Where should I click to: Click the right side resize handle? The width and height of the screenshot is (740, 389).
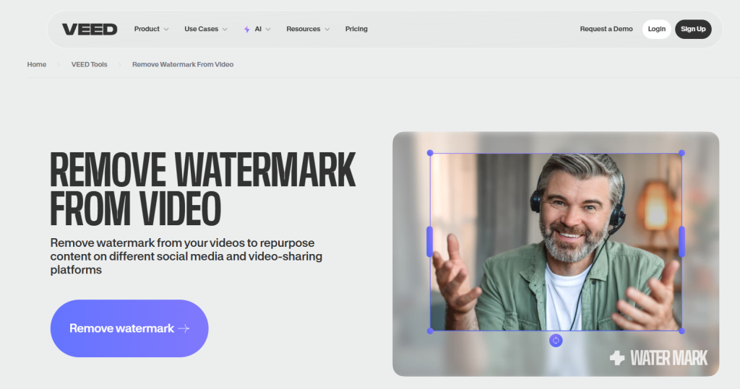tap(681, 242)
